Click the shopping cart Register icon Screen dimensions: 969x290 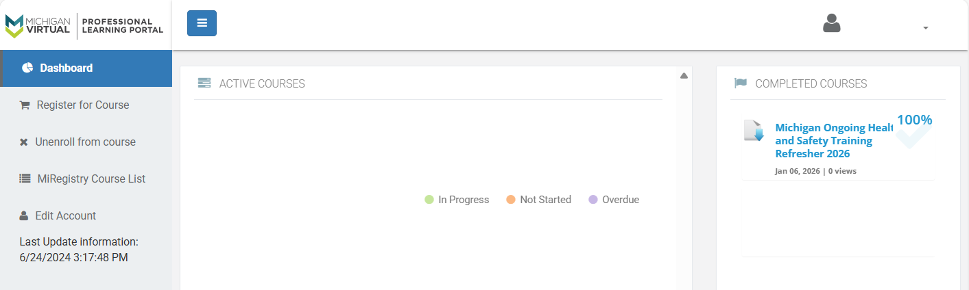(25, 105)
